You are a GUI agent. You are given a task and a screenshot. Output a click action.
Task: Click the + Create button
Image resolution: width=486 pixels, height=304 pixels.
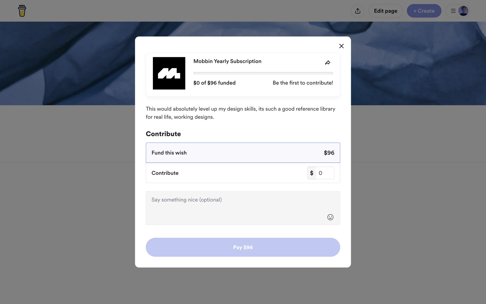coord(424,11)
